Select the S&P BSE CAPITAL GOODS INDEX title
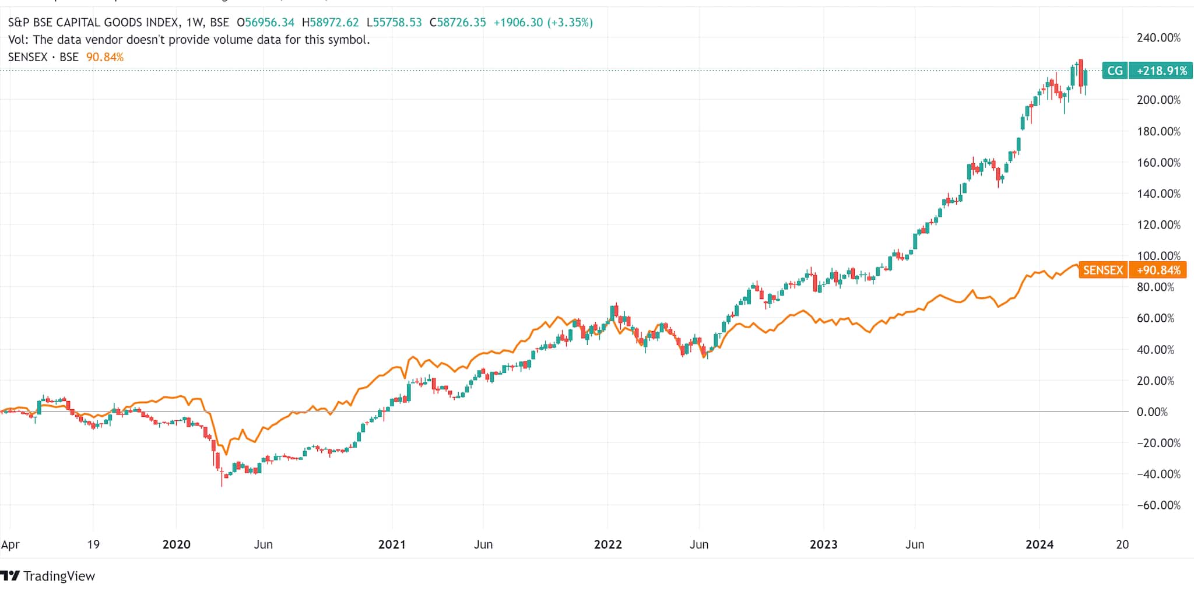The image size is (1194, 594). (93, 23)
